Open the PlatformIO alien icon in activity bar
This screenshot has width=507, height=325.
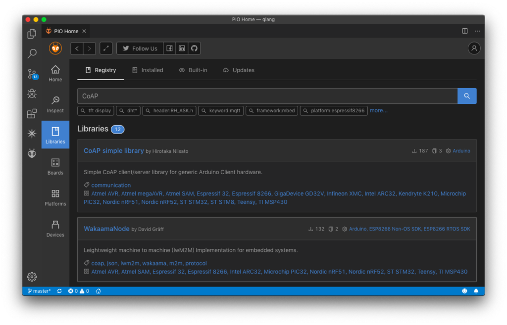(x=32, y=153)
